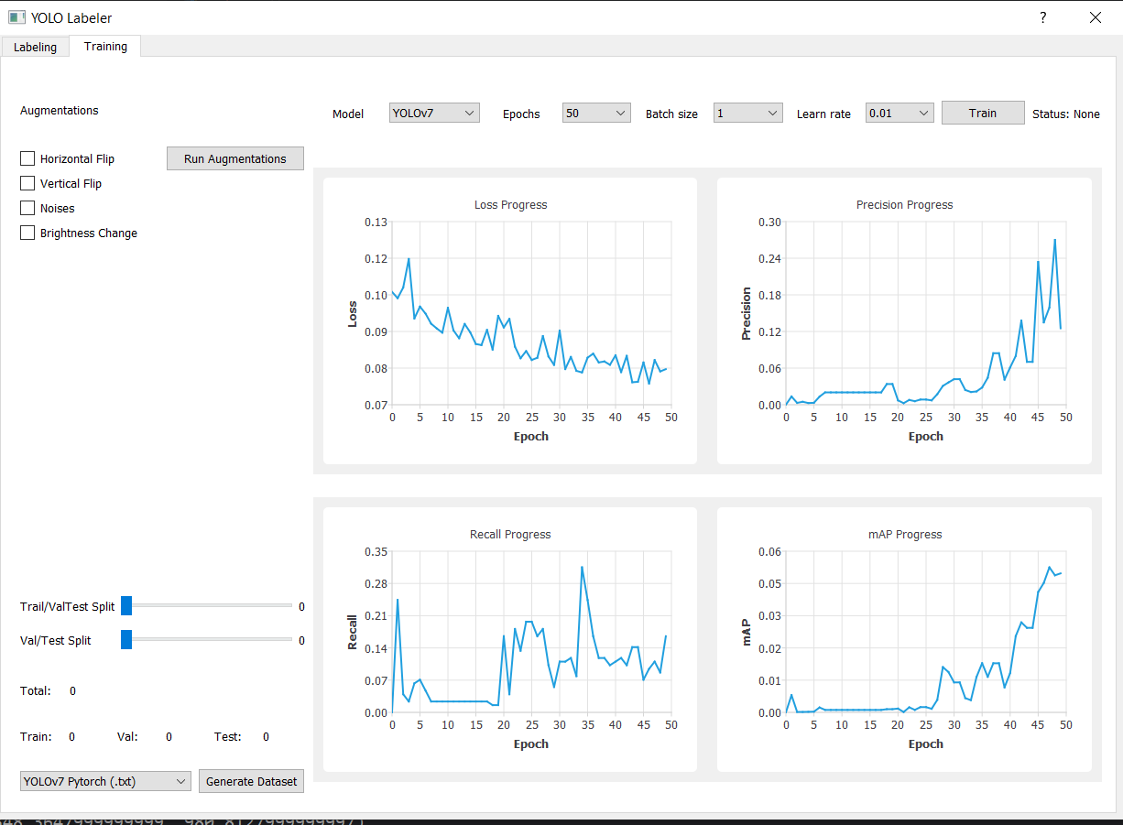Check the Noises augmentation option
The height and width of the screenshot is (825, 1123).
click(x=27, y=207)
